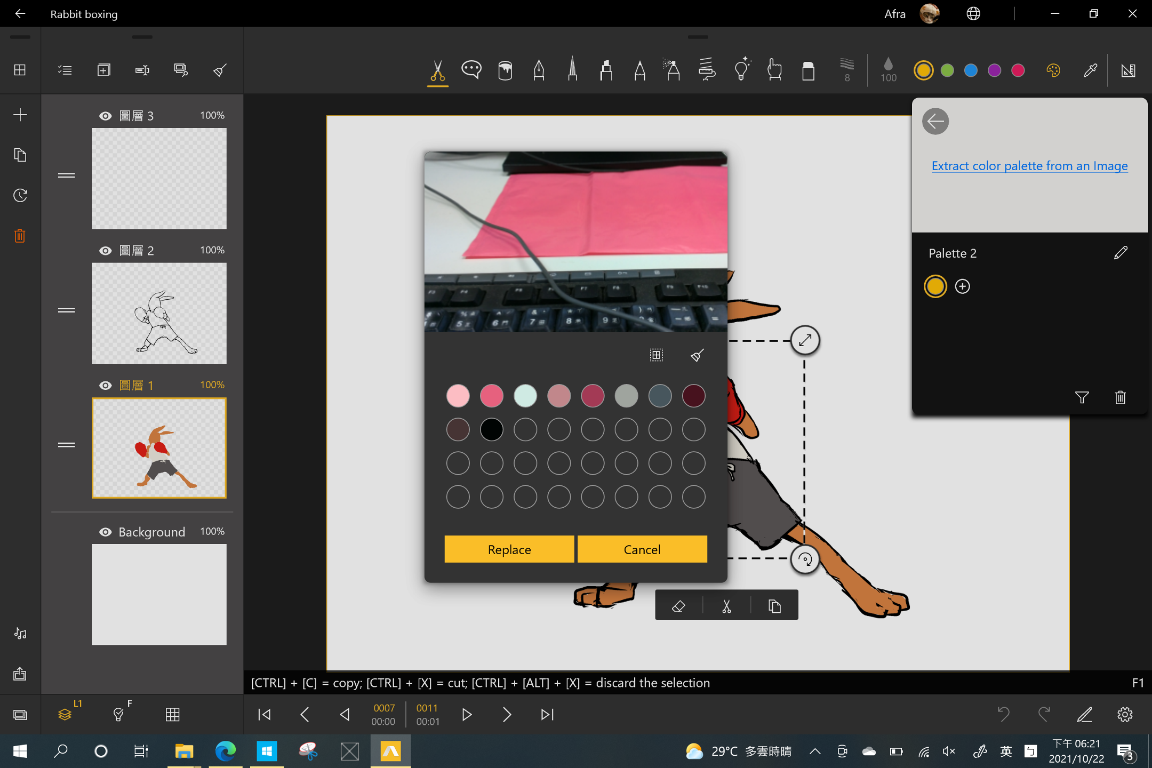
Task: Toggle visibility of 圖層 3
Action: [x=105, y=115]
